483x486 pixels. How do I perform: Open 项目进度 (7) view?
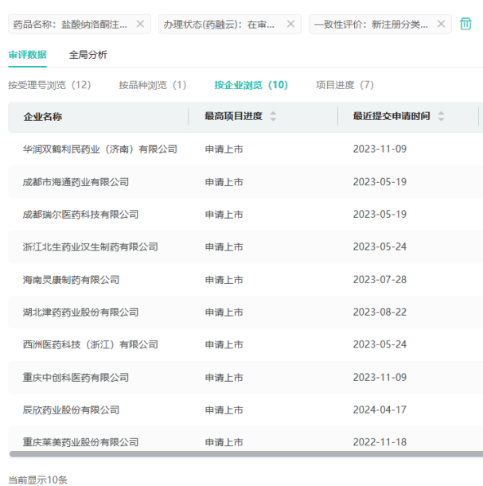[345, 85]
